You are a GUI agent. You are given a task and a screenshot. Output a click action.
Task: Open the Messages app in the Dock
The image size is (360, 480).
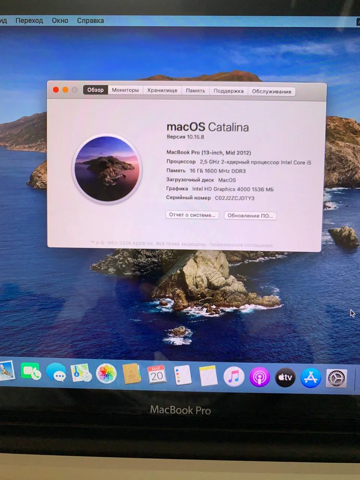click(56, 373)
